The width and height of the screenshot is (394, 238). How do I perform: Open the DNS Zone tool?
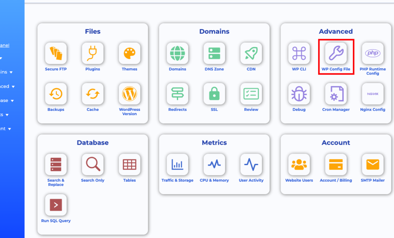click(x=214, y=53)
